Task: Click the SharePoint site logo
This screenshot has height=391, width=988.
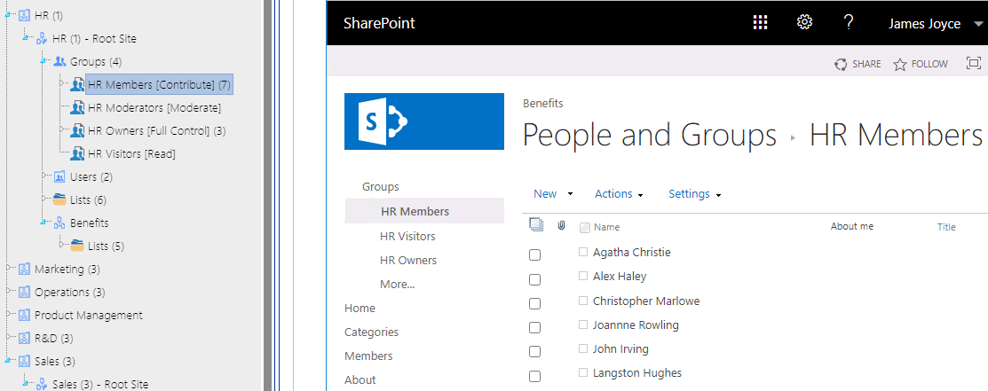Action: [x=423, y=121]
